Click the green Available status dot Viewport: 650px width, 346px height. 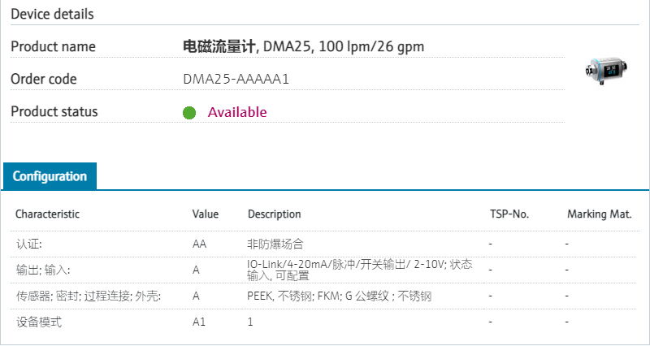coord(189,112)
